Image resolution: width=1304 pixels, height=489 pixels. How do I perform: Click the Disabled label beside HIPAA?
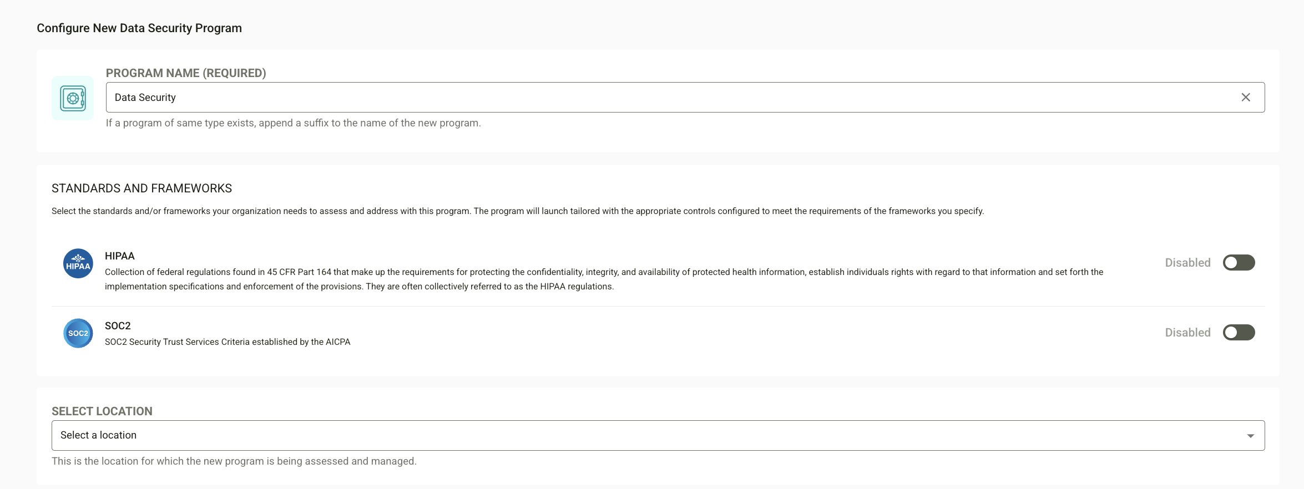[1187, 263]
